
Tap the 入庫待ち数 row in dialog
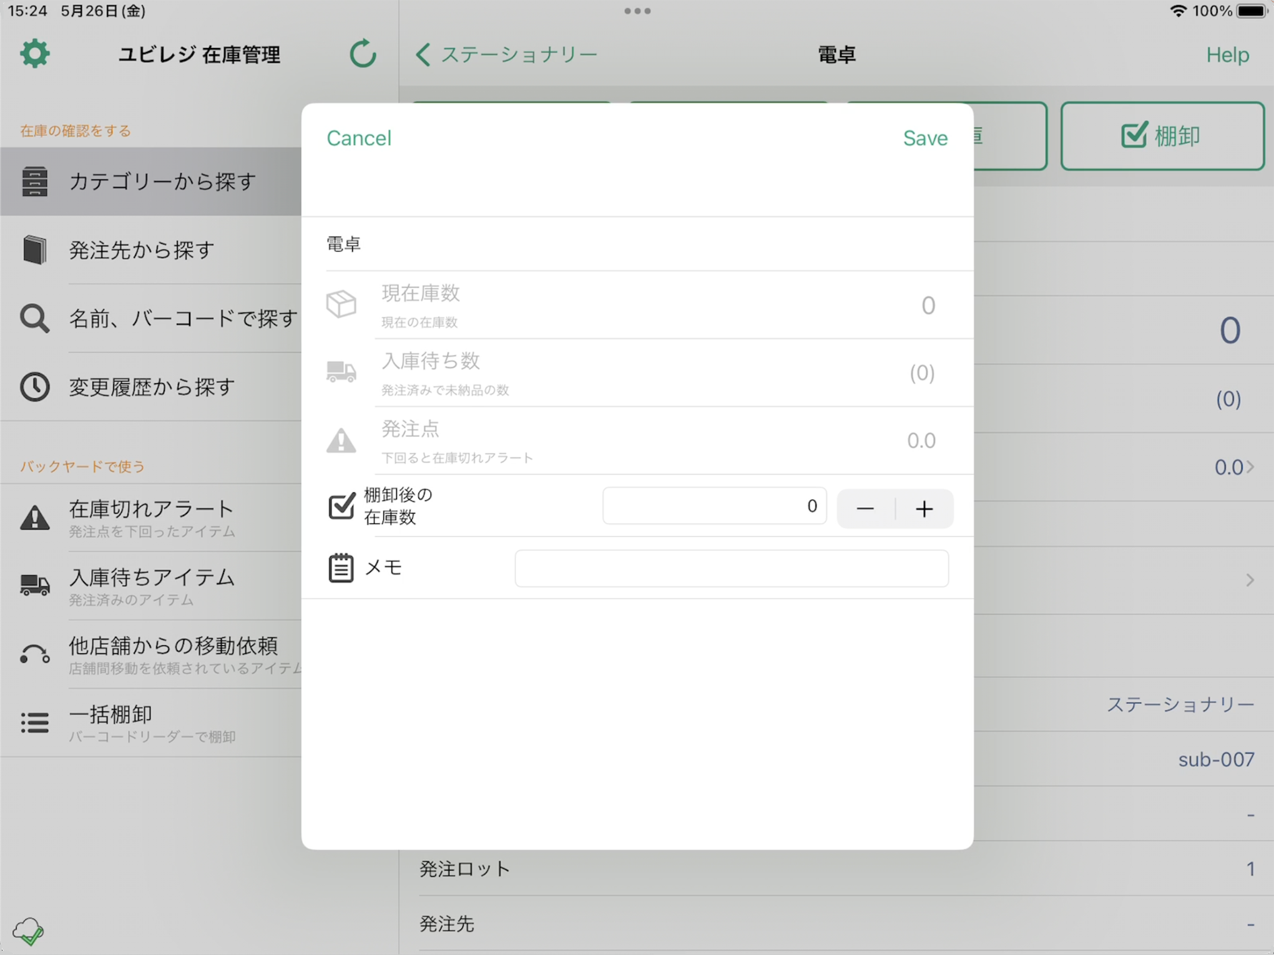pyautogui.click(x=637, y=373)
